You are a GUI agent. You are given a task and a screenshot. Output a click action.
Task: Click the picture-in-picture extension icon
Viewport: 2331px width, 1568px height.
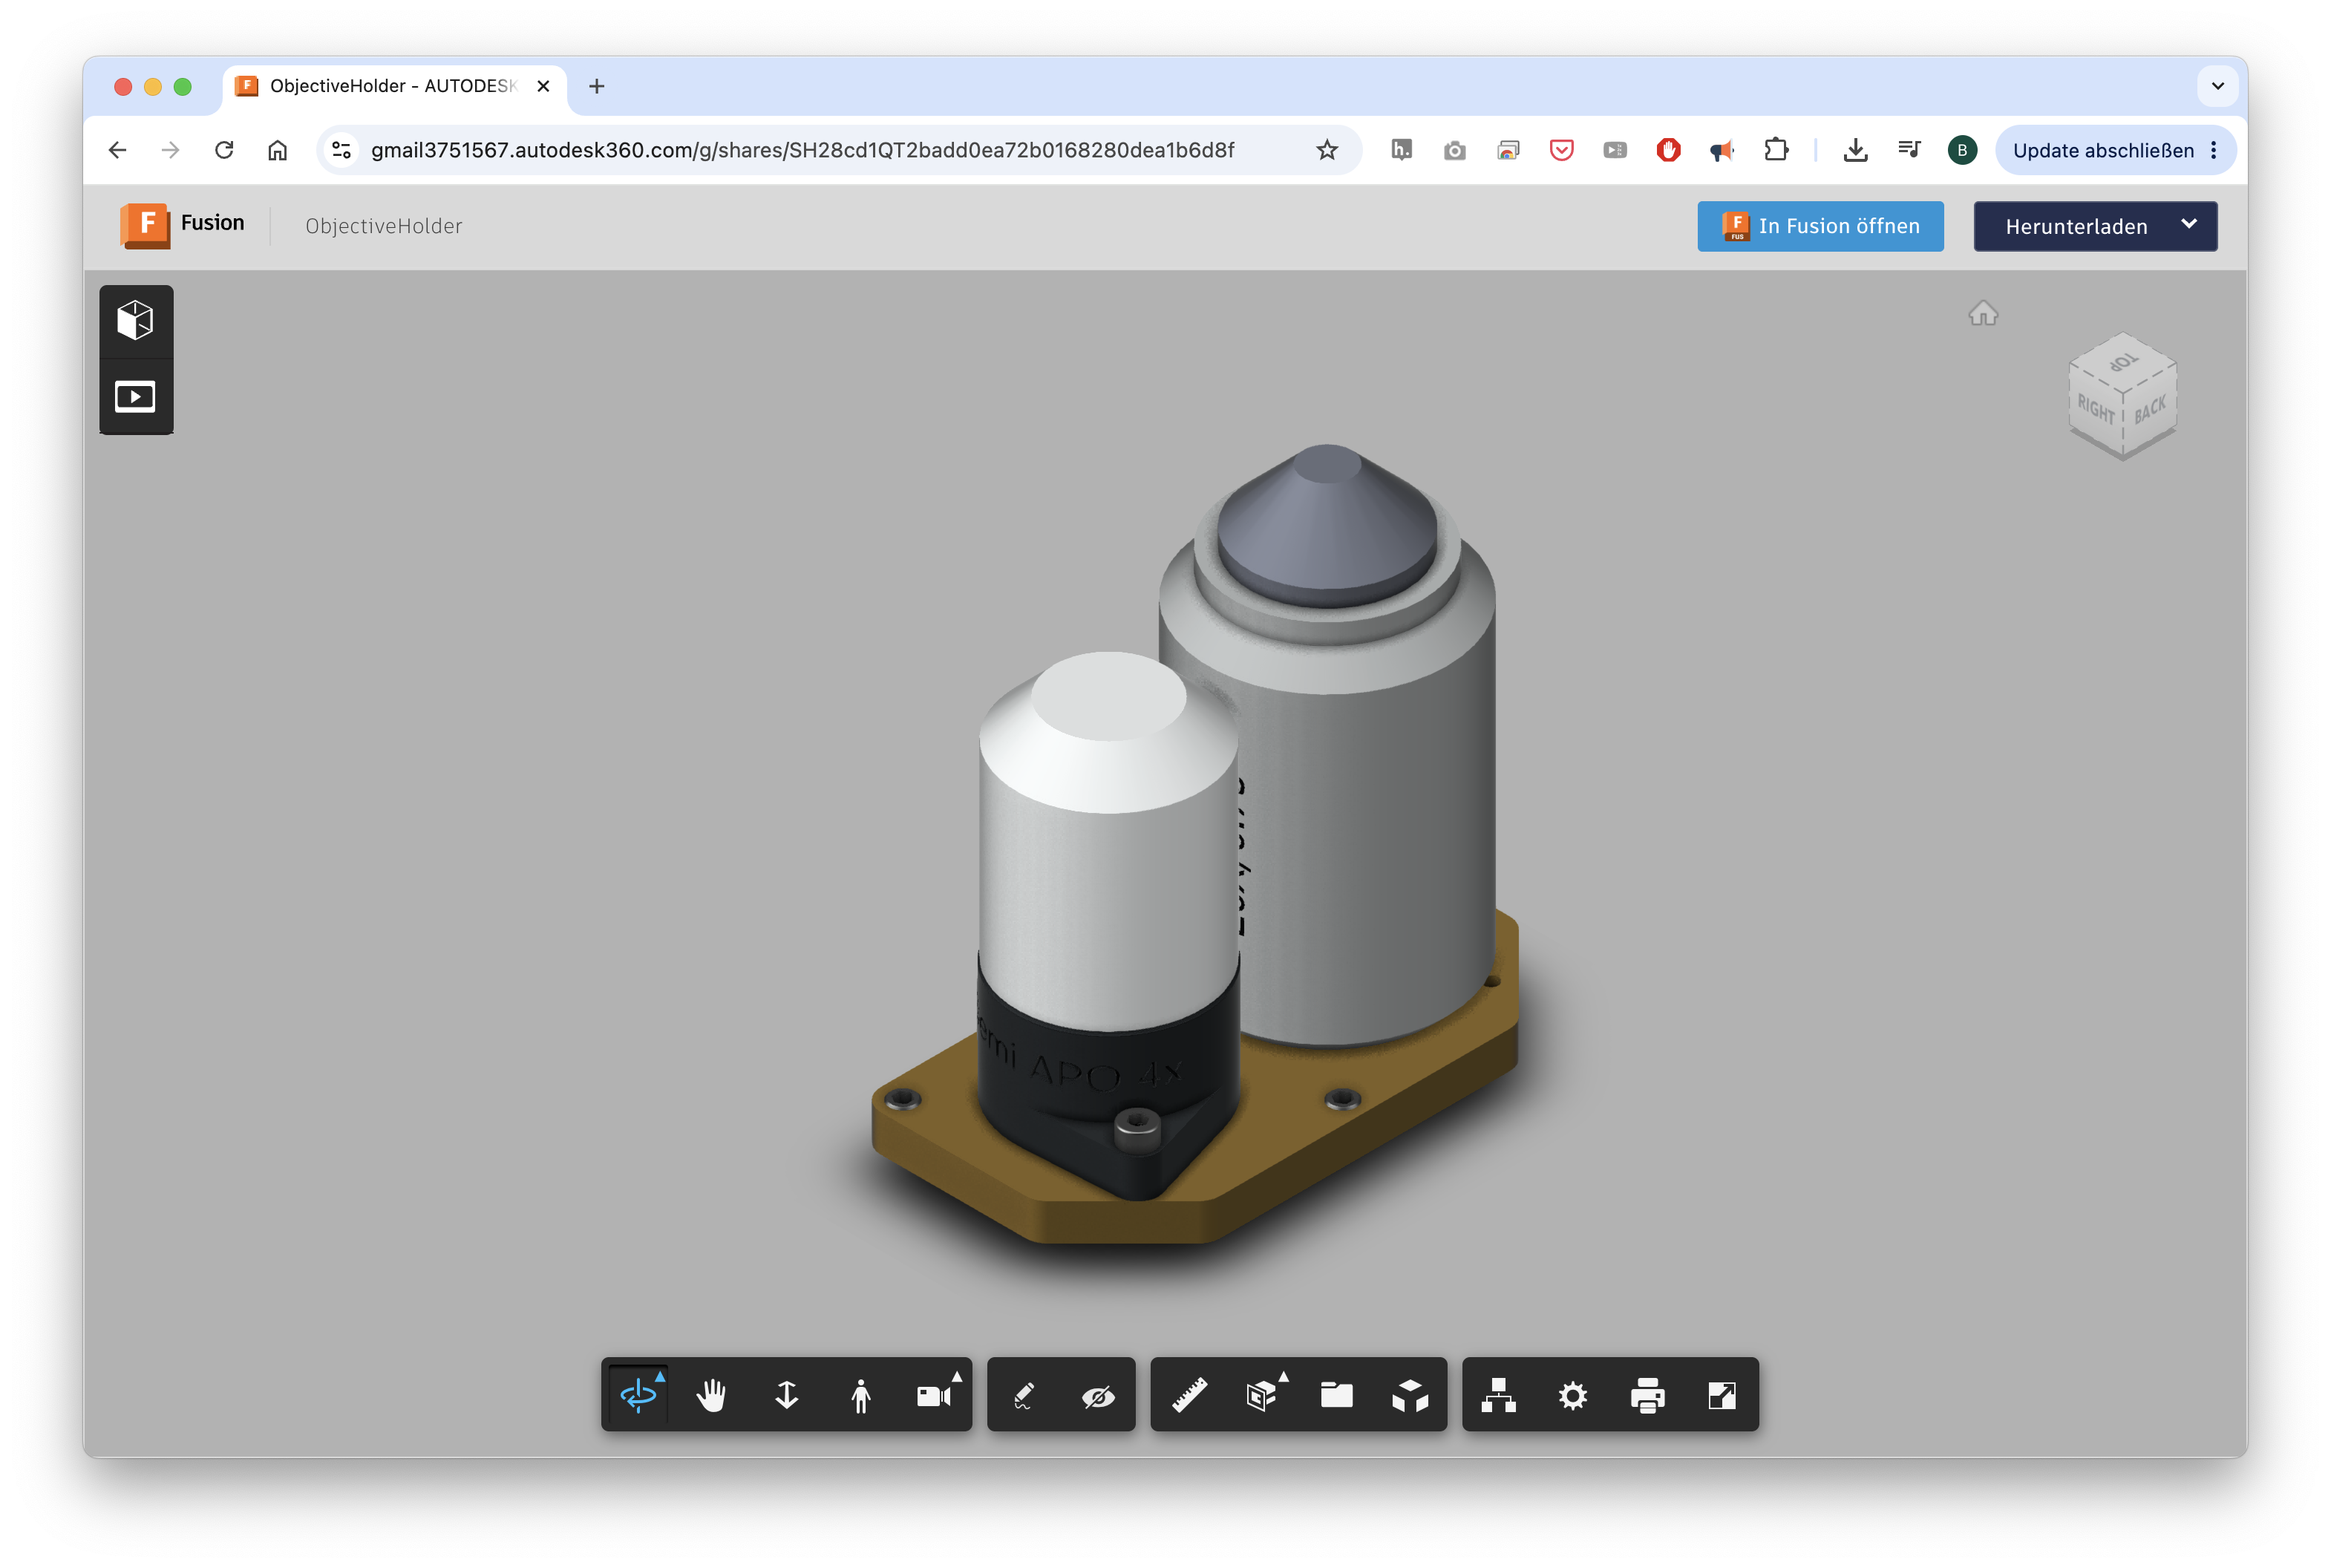tap(1614, 150)
